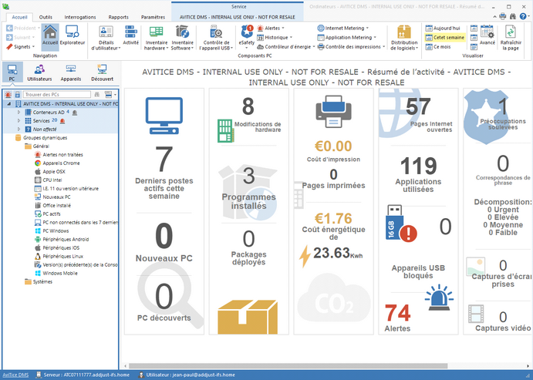Click the blocked USB drive icon
The height and width of the screenshot is (380, 533).
[x=401, y=224]
